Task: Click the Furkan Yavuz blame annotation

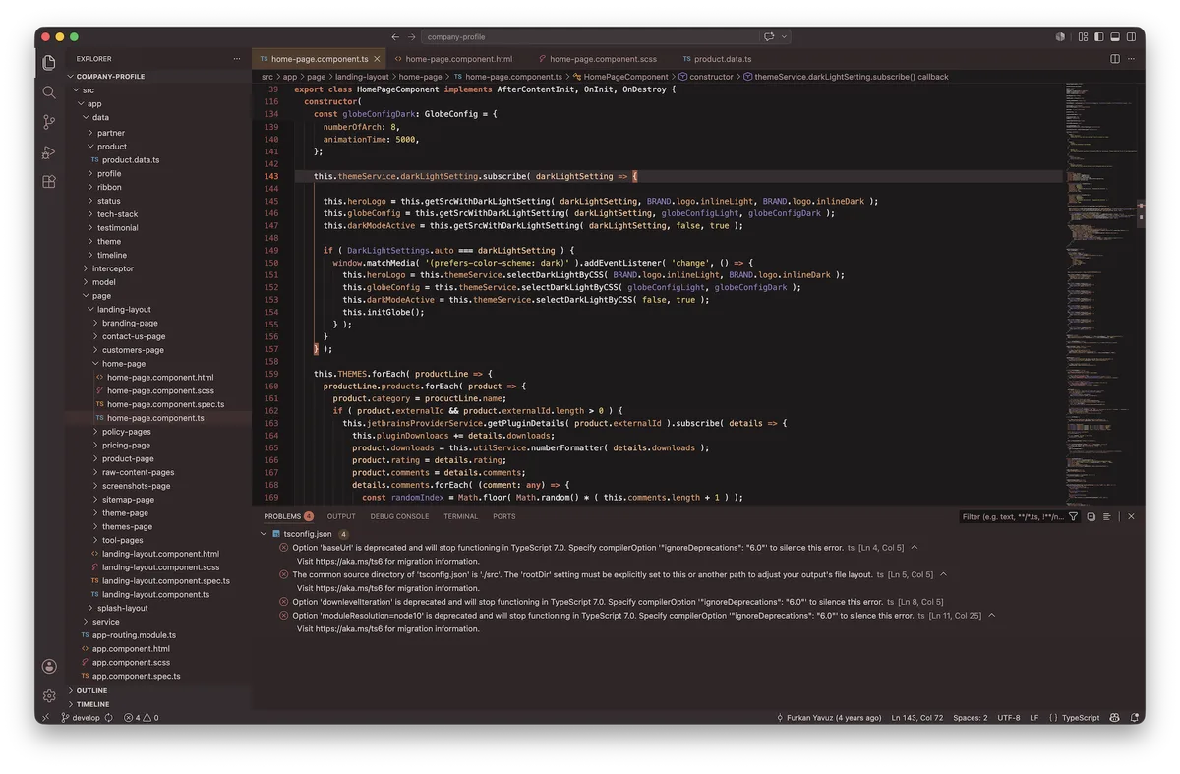Action: pos(829,718)
